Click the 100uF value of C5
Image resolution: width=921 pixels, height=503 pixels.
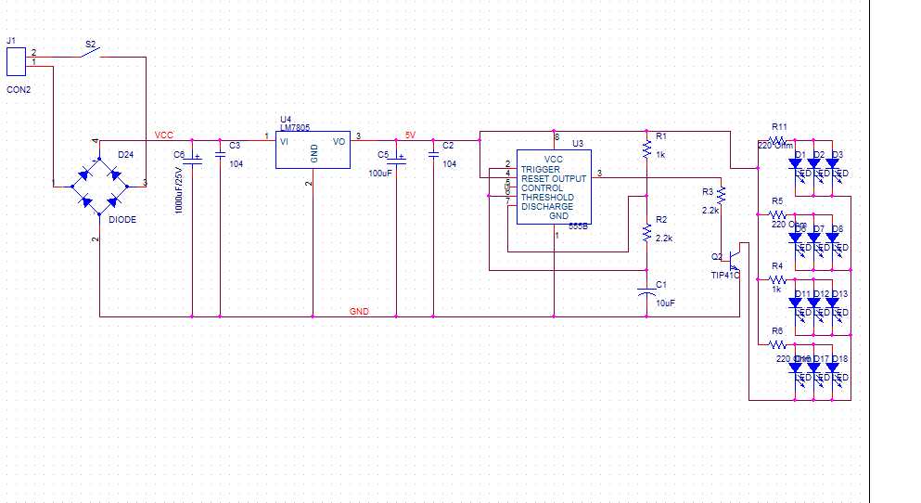tap(380, 174)
